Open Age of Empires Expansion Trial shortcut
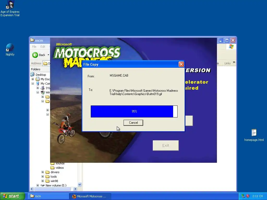 10,9
